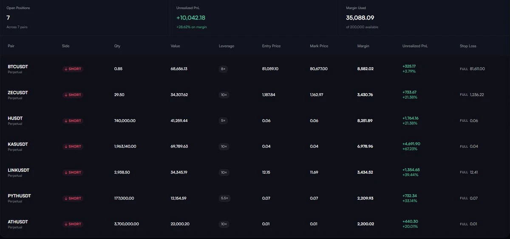Click the SHORT badge in the LINKUSDT row
510x239 pixels.
(73, 172)
